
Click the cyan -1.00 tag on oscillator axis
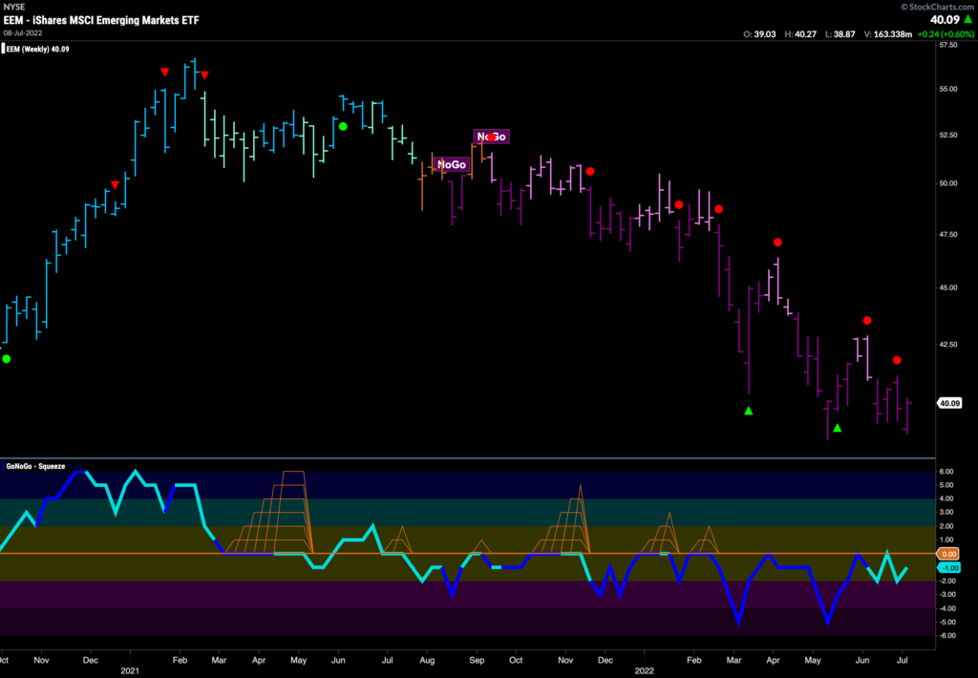click(949, 567)
